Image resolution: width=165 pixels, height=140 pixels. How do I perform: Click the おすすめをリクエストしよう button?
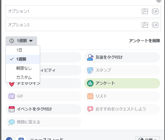(122, 109)
